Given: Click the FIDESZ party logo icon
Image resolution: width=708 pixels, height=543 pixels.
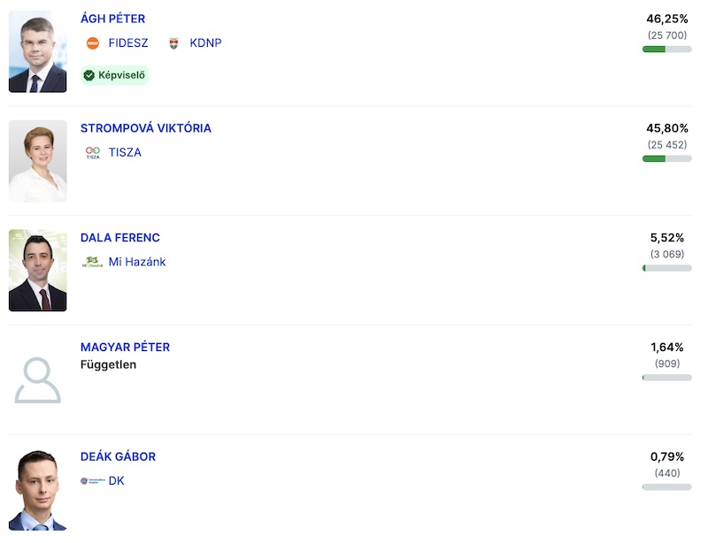Looking at the screenshot, I should (93, 43).
